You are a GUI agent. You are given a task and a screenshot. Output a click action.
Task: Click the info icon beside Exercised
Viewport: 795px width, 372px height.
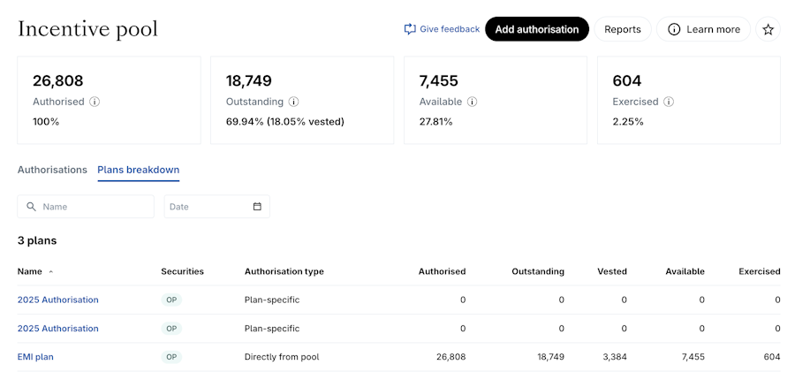coord(667,102)
